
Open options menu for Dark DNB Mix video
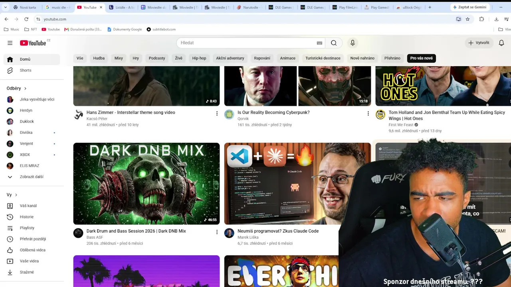217,232
